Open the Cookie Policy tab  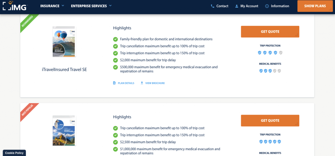(14, 153)
